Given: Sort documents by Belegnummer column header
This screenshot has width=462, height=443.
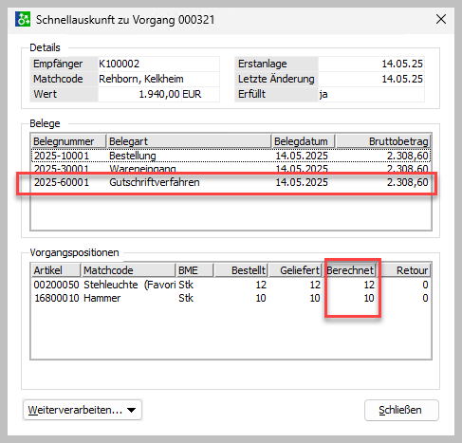Looking at the screenshot, I should (x=68, y=141).
